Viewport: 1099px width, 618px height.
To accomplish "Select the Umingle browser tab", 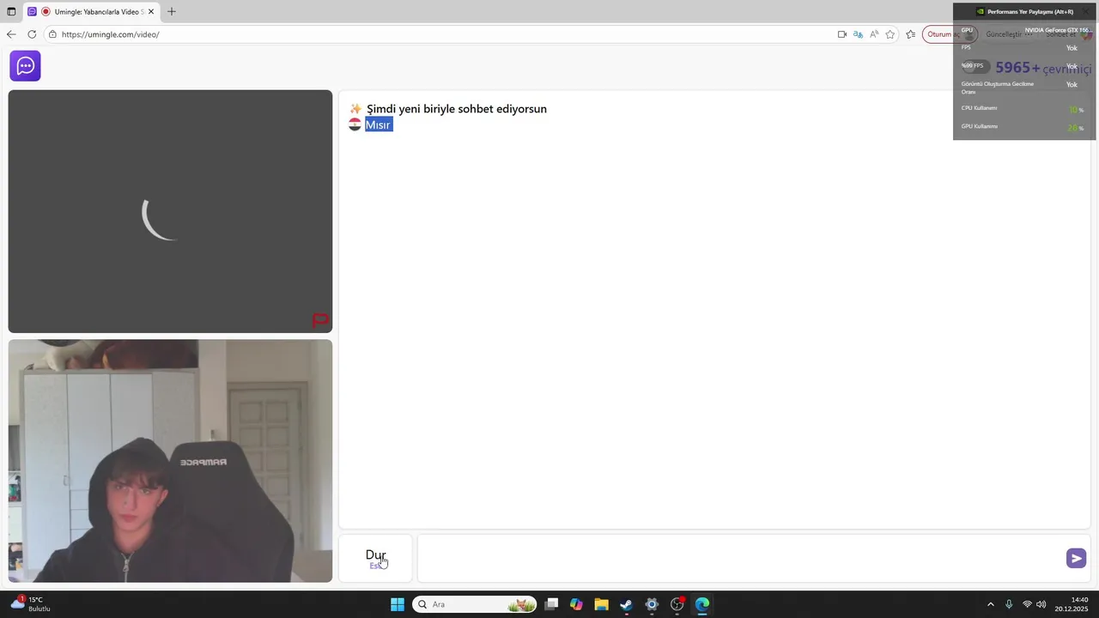I will click(x=92, y=12).
